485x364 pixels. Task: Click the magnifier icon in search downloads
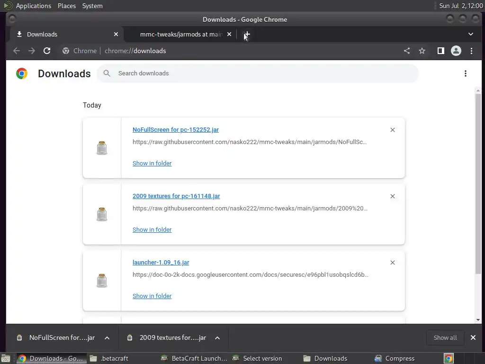pos(107,73)
